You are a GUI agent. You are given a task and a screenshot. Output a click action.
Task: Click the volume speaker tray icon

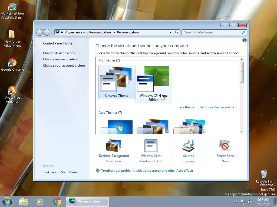coord(250,202)
